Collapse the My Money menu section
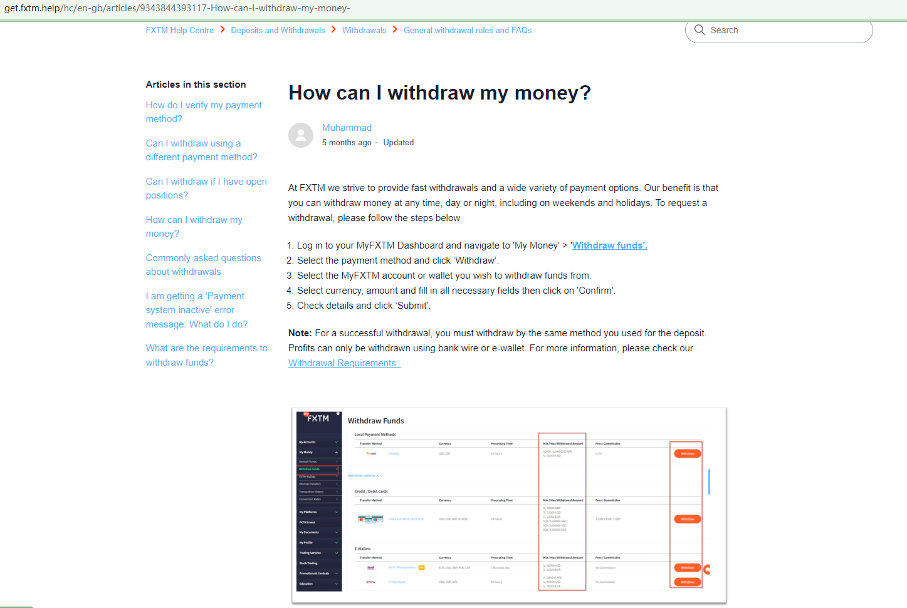 306,451
